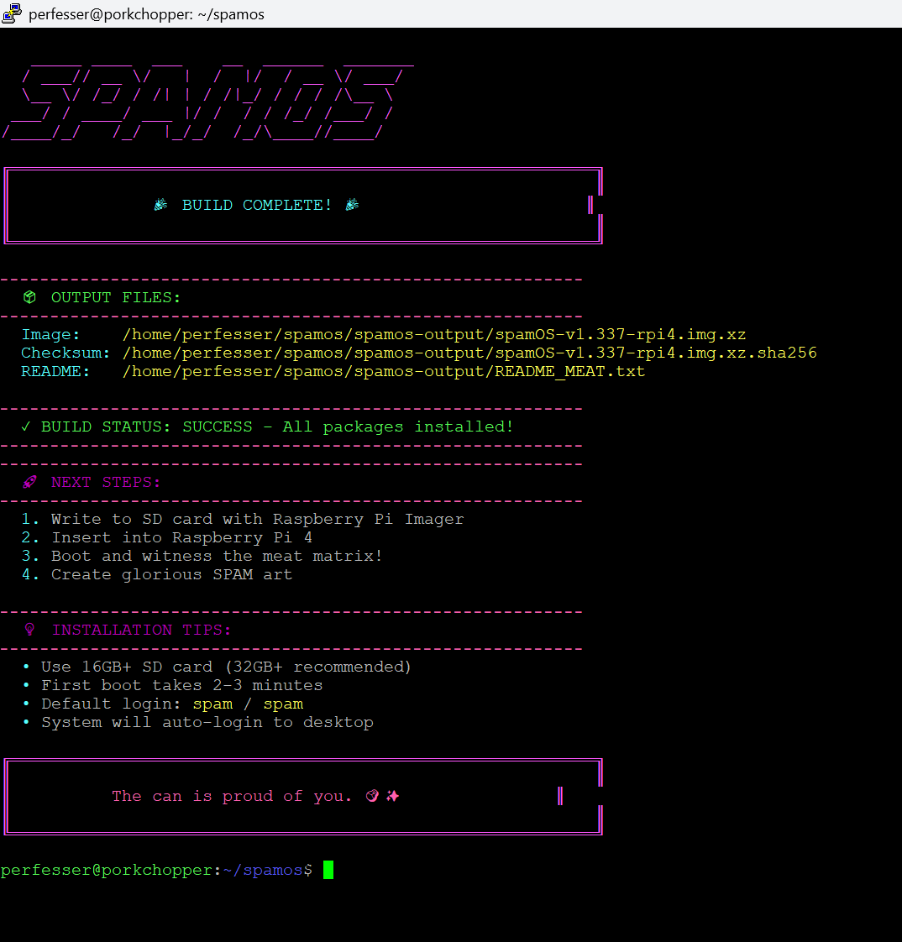The image size is (902, 942).
Task: Click the spamOS-v1.337-rpi4.img.xz image path
Action: tap(434, 335)
